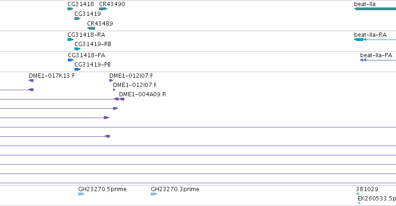Select the CR43490 gene arrow glyph
This screenshot has height=206, width=396.
point(103,9)
